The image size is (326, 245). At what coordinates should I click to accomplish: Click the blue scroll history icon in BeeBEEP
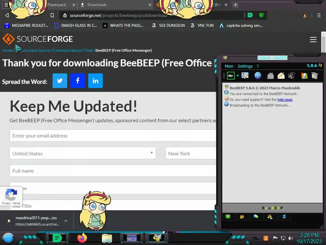pos(284,217)
